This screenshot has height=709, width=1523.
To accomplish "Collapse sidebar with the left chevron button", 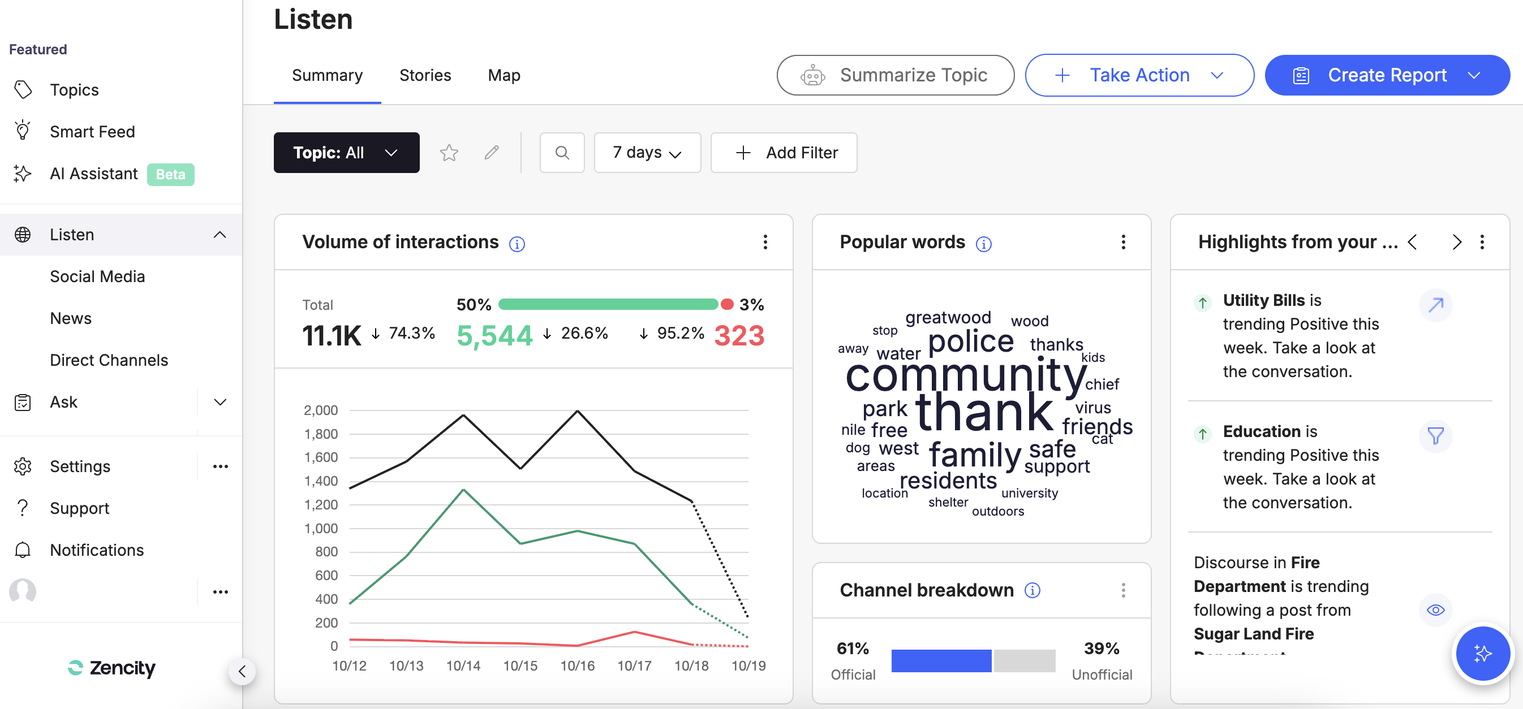I will pyautogui.click(x=242, y=671).
